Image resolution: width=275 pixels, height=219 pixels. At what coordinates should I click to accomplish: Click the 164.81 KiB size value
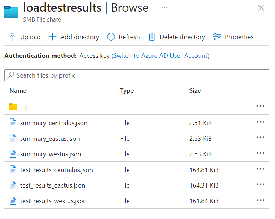click(x=204, y=170)
